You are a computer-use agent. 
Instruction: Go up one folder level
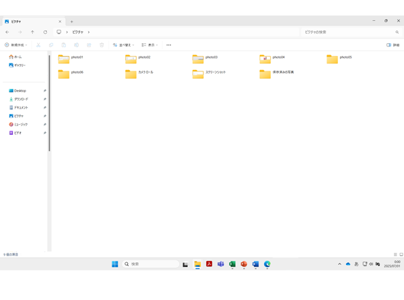point(32,32)
